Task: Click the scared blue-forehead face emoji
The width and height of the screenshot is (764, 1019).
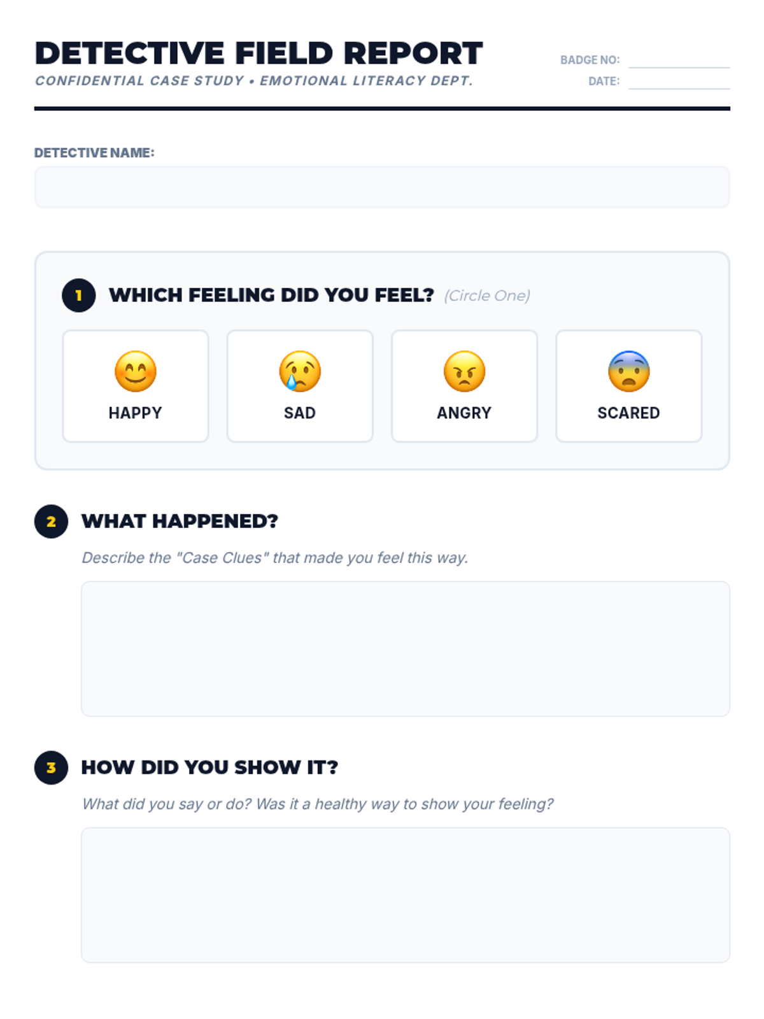Action: [628, 371]
